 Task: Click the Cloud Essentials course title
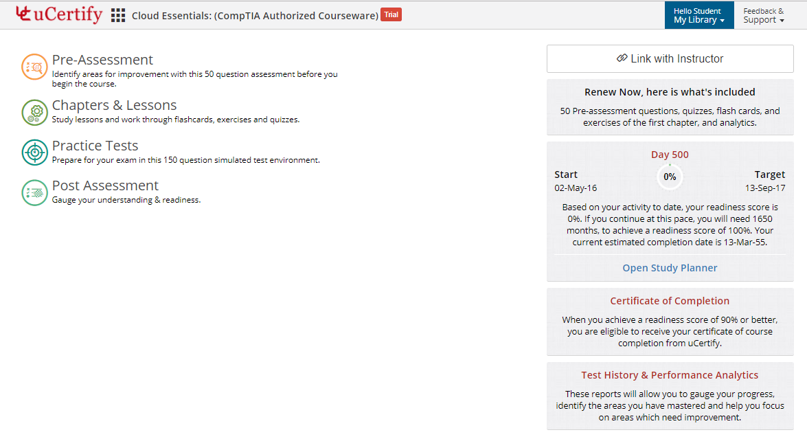(x=255, y=15)
